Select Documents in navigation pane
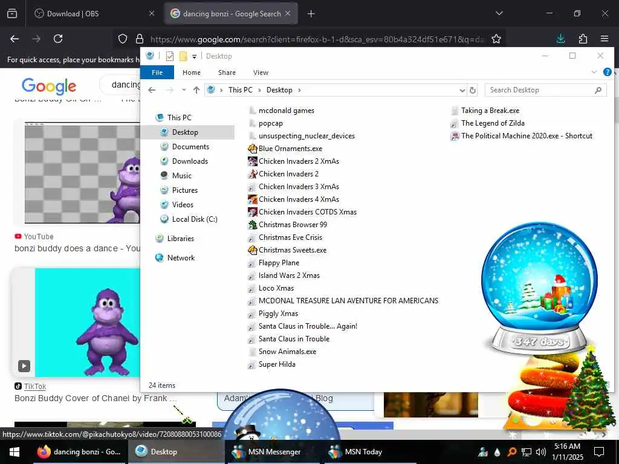 (x=190, y=147)
